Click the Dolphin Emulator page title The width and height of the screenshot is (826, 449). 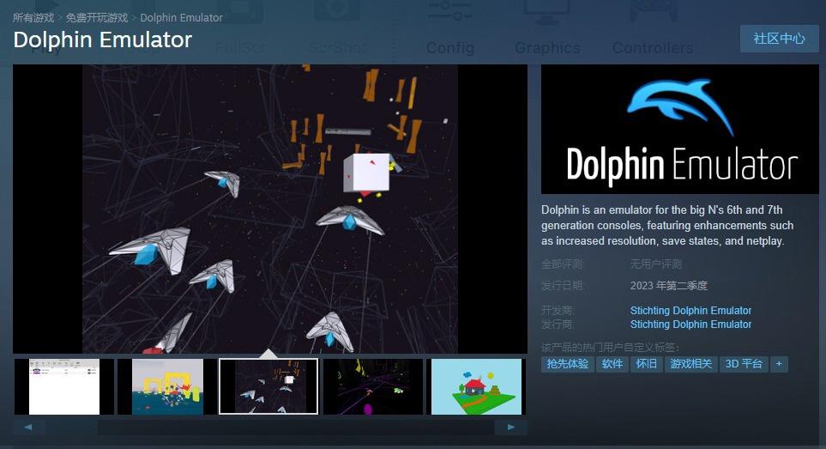click(x=103, y=40)
